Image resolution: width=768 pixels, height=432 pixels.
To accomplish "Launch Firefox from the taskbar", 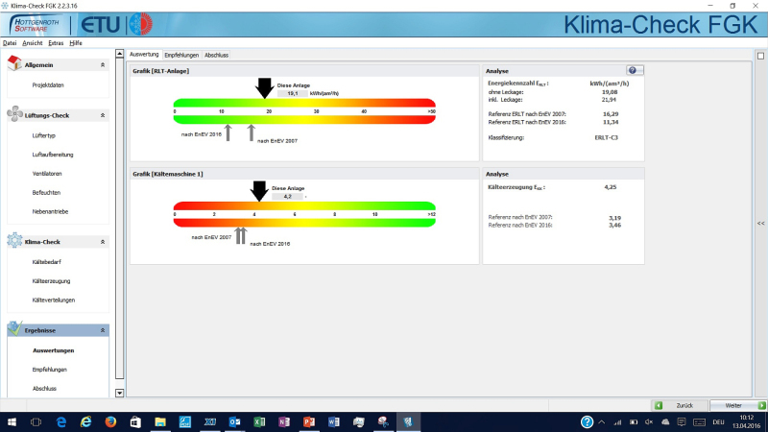I will point(110,421).
